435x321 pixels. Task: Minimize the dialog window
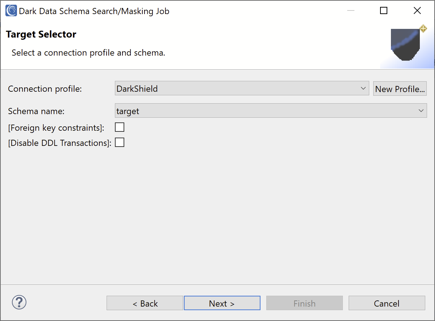coord(350,11)
